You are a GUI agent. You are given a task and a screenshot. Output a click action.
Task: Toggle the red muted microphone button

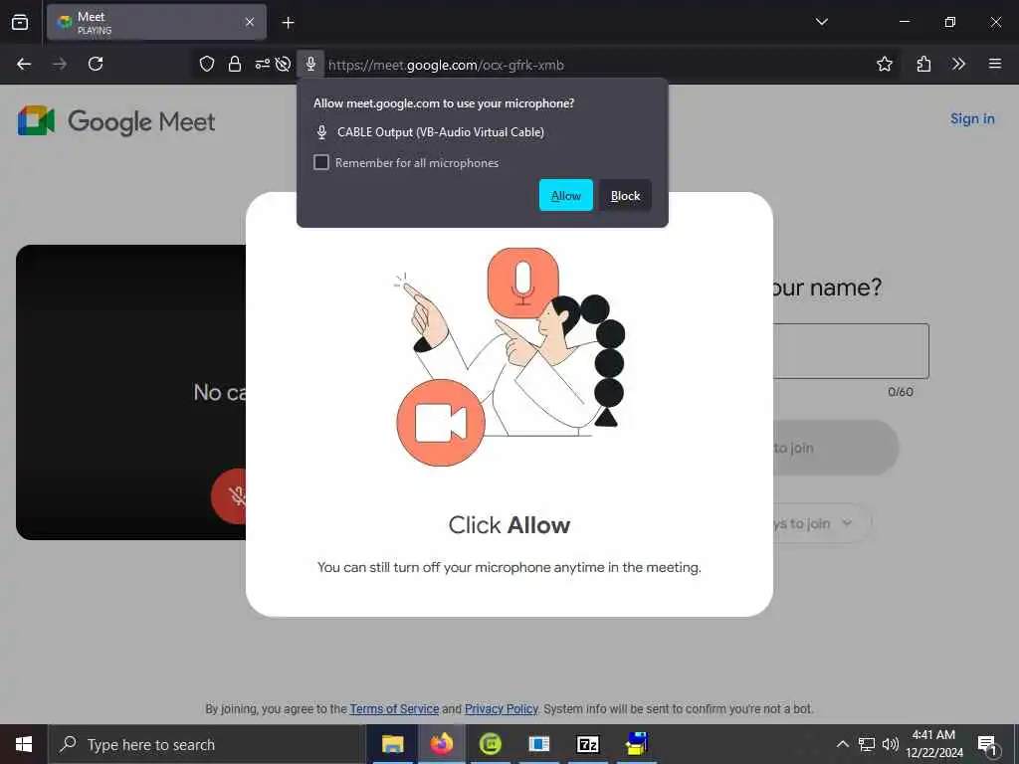(x=229, y=496)
